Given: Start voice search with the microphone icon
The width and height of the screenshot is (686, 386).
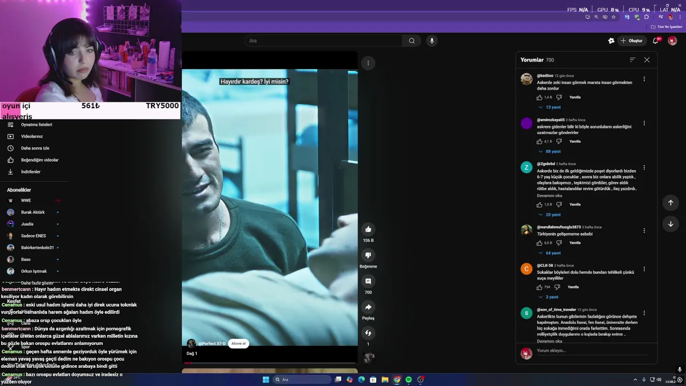Looking at the screenshot, I should click(431, 41).
